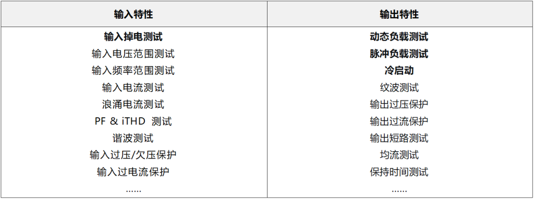This screenshot has height=199, width=534.
Task: Click the 输入电流测试 text
Action: point(133,88)
